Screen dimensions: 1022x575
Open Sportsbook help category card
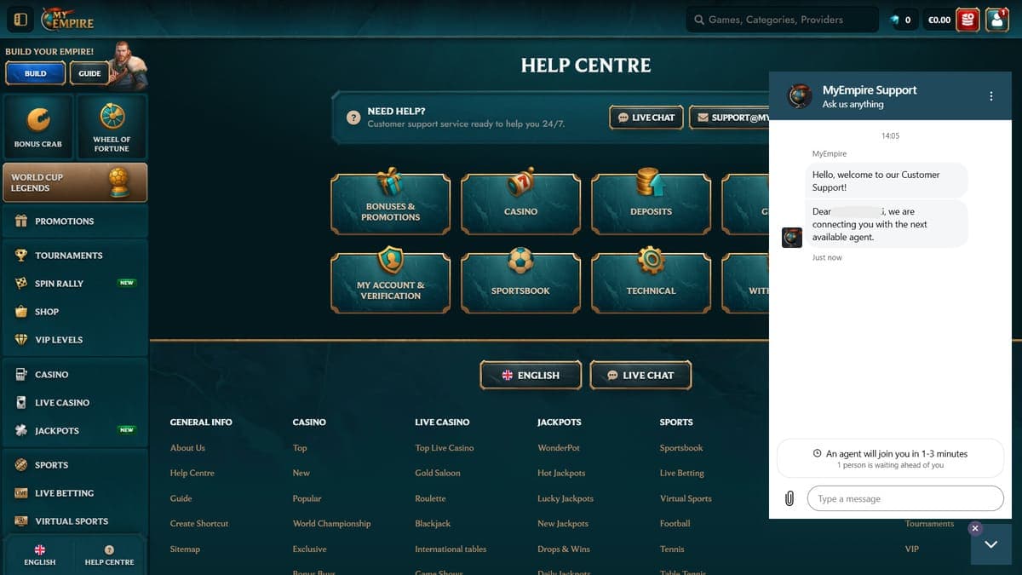[520, 283]
